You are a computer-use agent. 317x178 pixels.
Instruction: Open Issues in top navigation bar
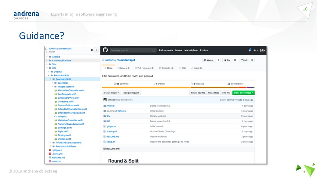(179, 50)
